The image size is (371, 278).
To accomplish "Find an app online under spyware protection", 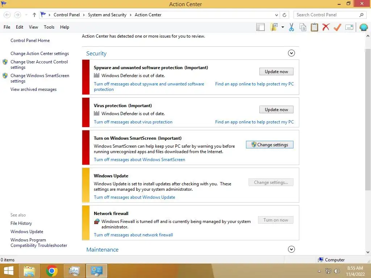I will 254,84.
